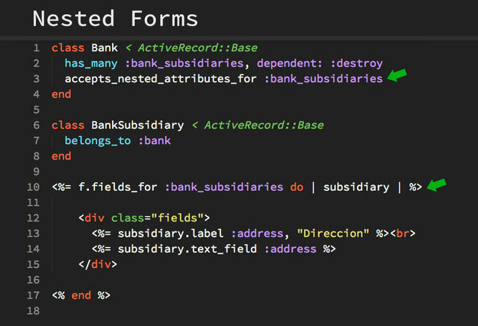
Task: Click the 'Nested Forms' heading
Action: (115, 19)
